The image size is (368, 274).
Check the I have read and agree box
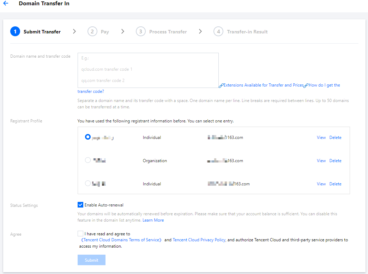coord(80,234)
